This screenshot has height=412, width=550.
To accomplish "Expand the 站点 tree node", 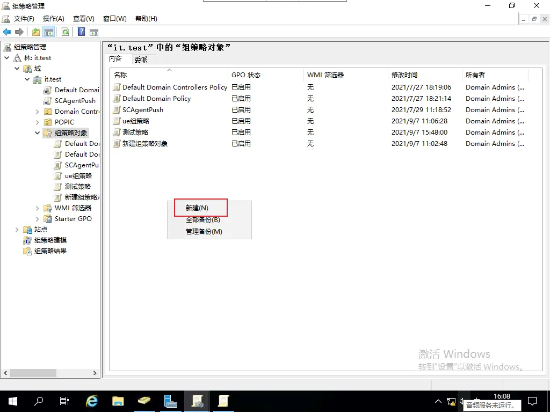I will click(17, 229).
